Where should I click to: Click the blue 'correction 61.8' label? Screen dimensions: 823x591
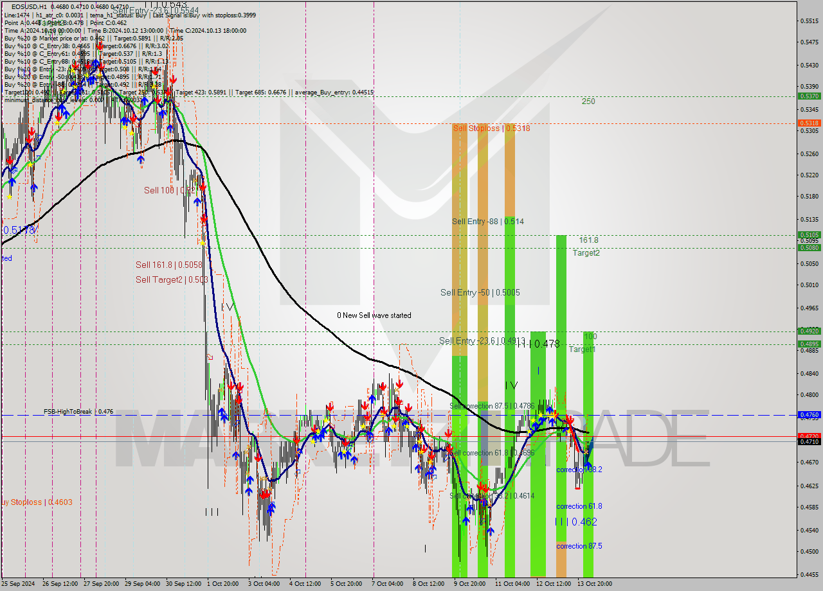click(x=579, y=506)
